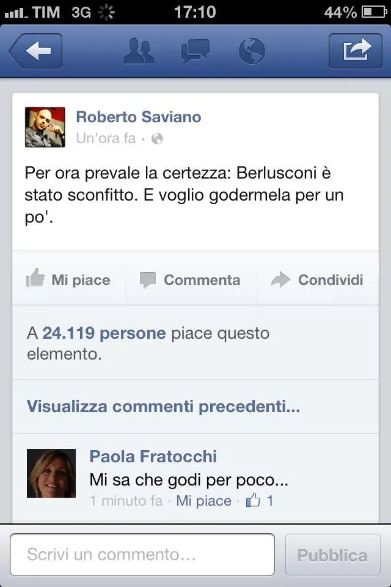Like the post with Mi piace
Screen dimensions: 391x587
click(69, 278)
